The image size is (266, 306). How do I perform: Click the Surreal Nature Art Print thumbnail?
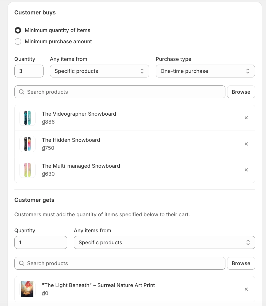27,289
